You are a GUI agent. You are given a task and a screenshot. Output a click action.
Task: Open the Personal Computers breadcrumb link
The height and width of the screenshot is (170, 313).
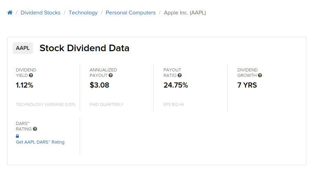tap(130, 13)
